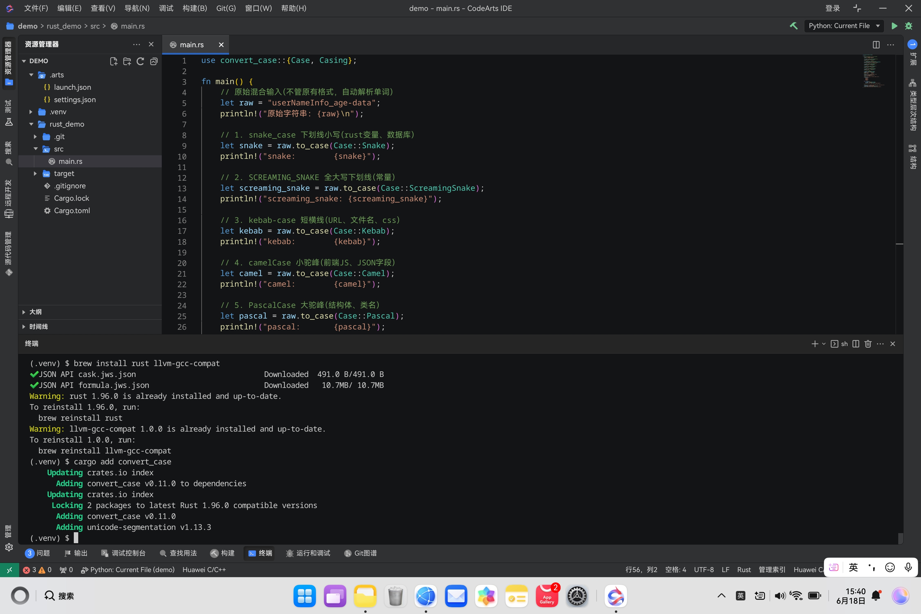Switch to the 问题 problems tab
This screenshot has width=921, height=614.
[x=38, y=553]
